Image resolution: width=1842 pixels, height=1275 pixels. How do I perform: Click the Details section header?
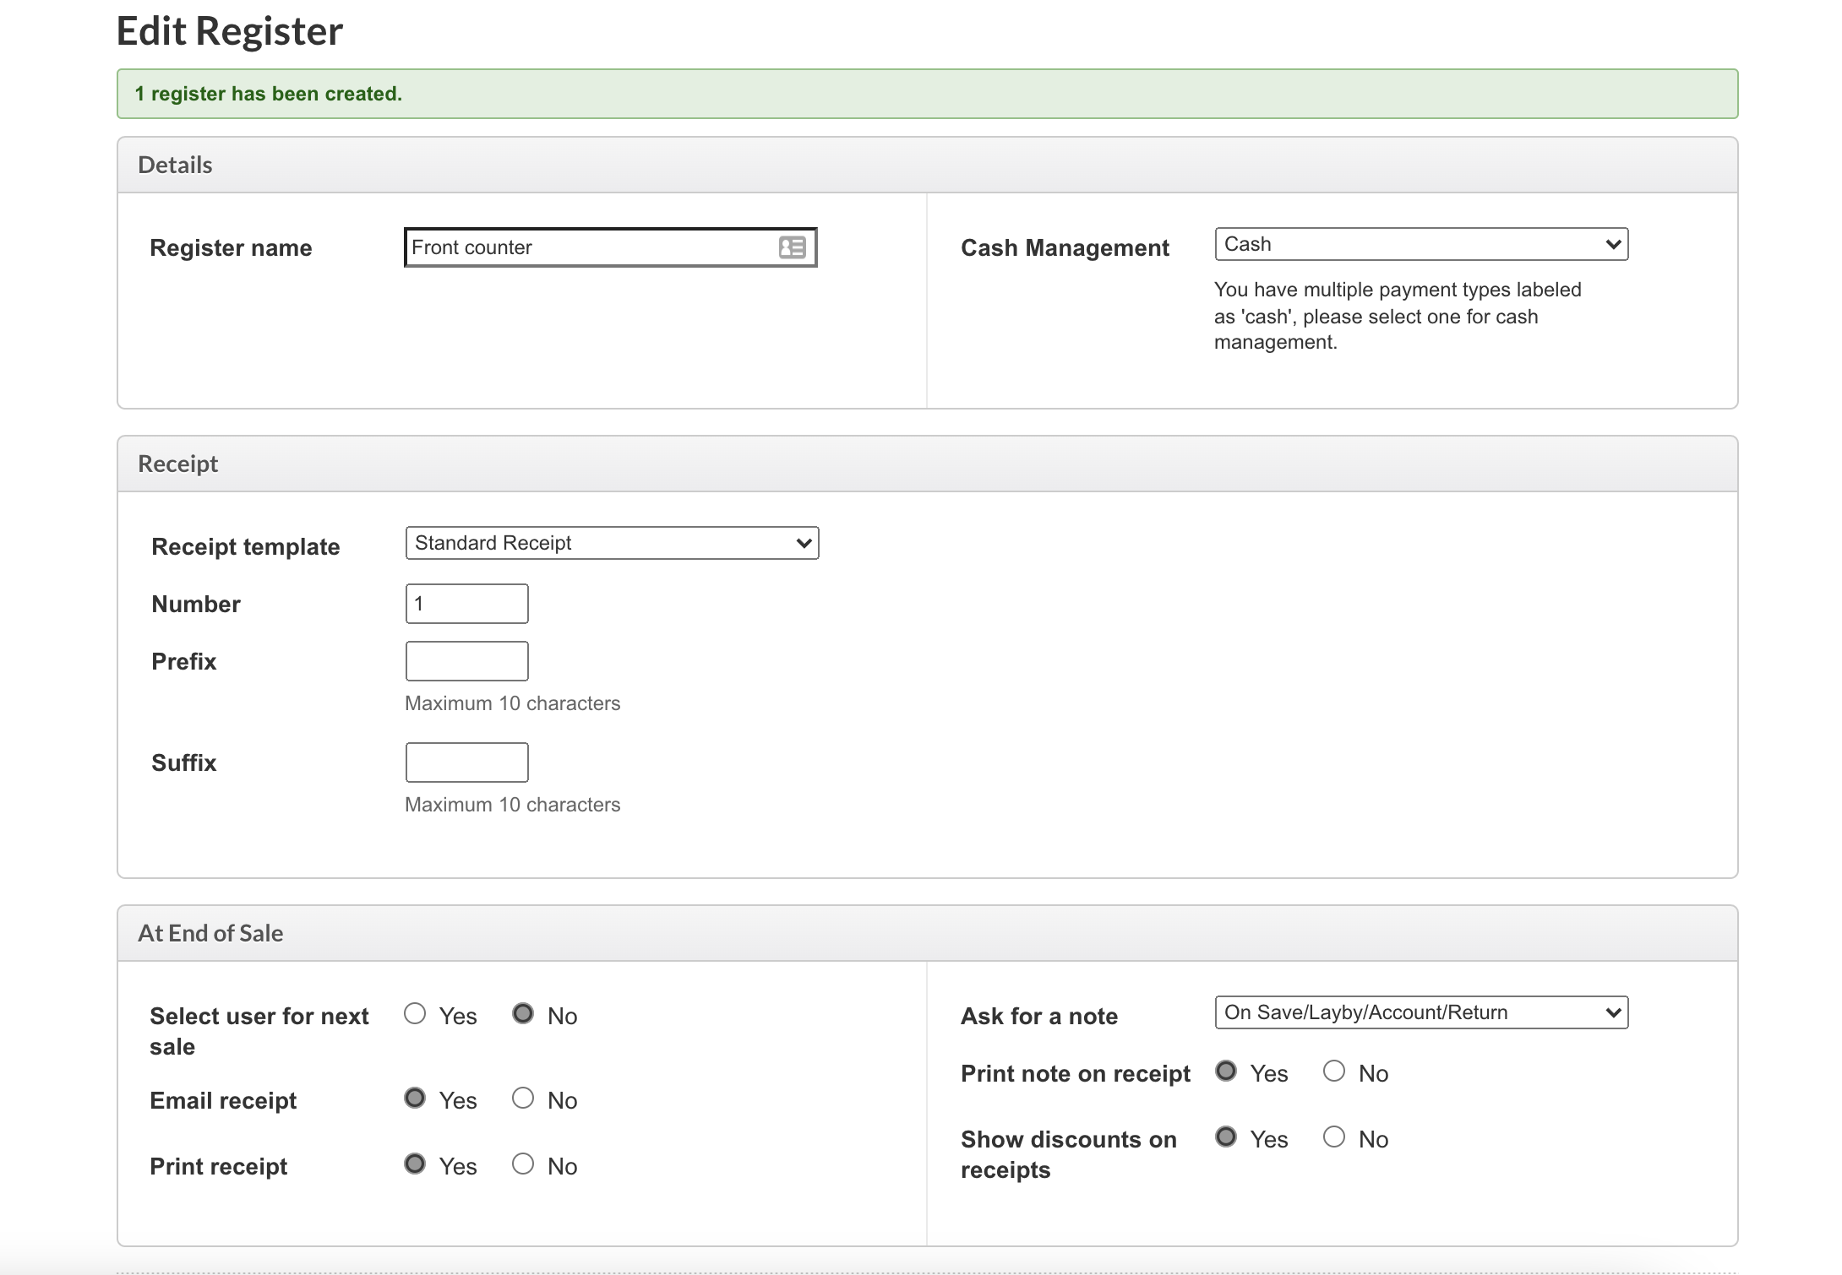pos(174,164)
